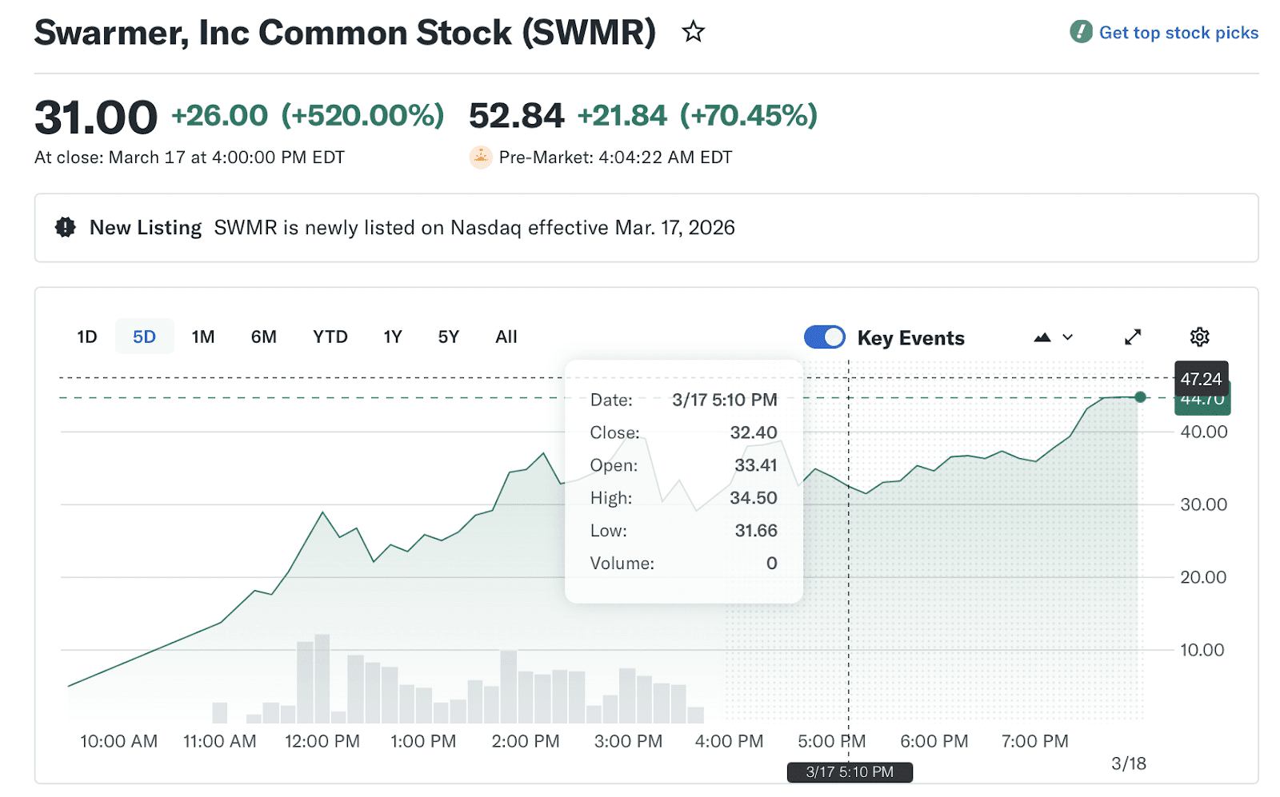The height and width of the screenshot is (797, 1280).
Task: Click the New Listing label
Action: click(146, 228)
